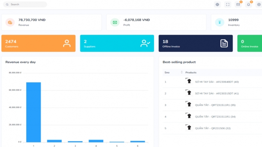Select product SƠ MI TAY DÀI - AR230648DT (40)

(217, 82)
